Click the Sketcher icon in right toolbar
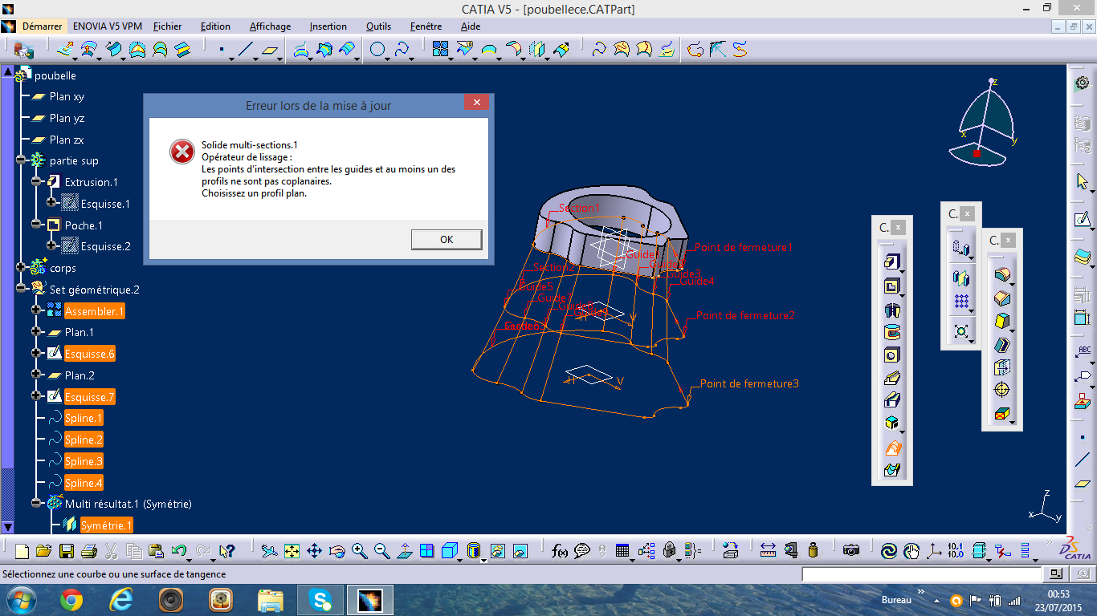Viewport: 1097px width, 616px height. (1083, 218)
